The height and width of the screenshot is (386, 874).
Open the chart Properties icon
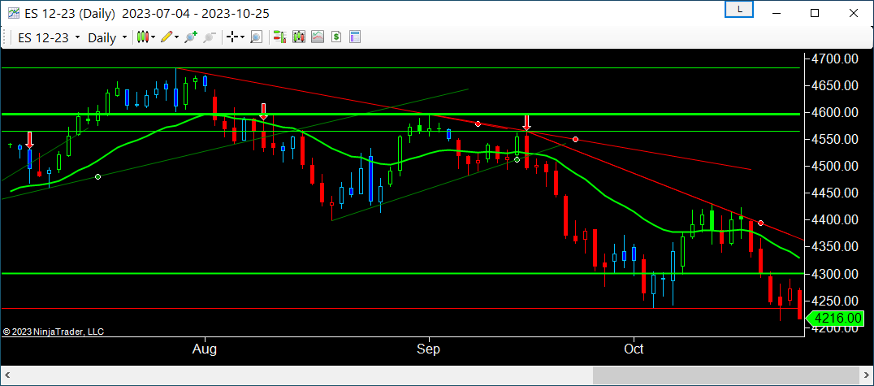(x=355, y=37)
